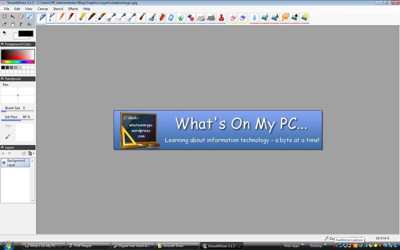Click the Ink Flow slider
Viewport: 400px width, 250px height.
(x=18, y=120)
